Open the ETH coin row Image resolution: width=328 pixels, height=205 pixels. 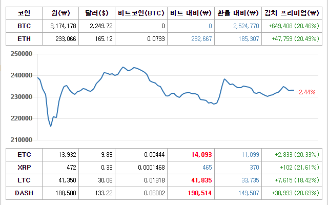(x=164, y=39)
